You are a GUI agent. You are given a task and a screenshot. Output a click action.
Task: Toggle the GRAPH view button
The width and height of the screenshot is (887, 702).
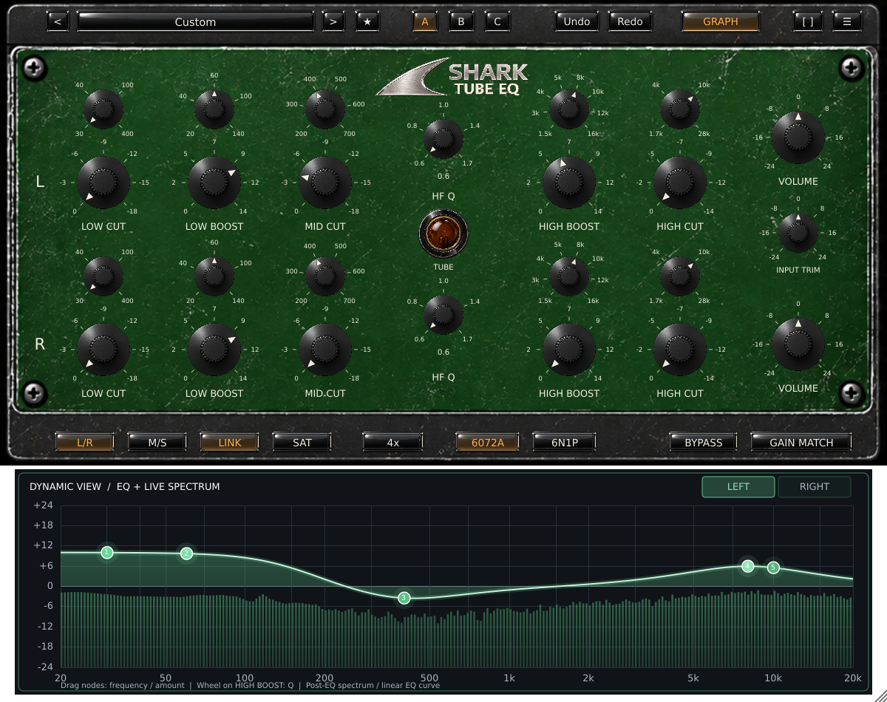[x=721, y=21]
